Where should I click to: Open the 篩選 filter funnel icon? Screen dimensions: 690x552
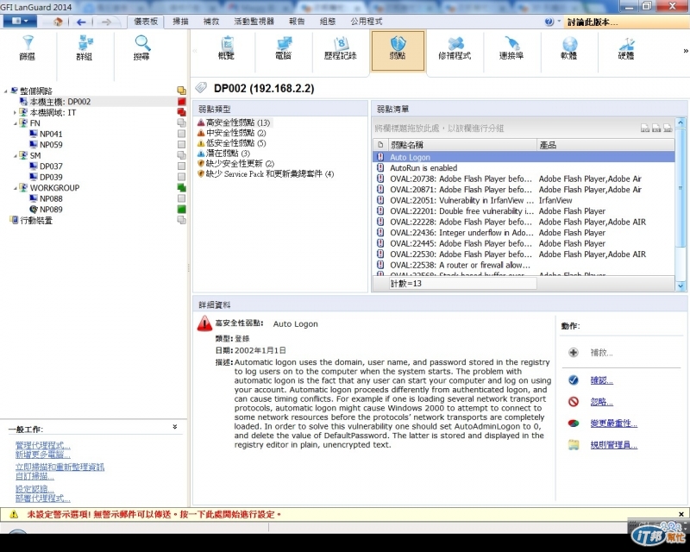28,44
